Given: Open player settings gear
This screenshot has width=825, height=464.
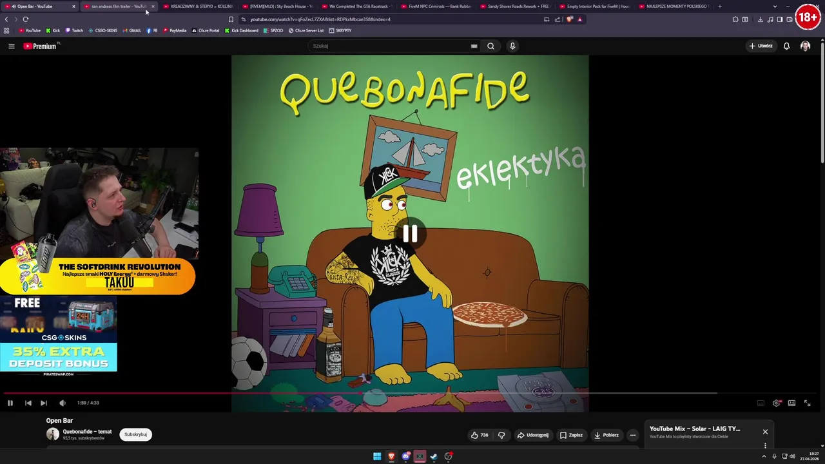Looking at the screenshot, I should coord(776,403).
